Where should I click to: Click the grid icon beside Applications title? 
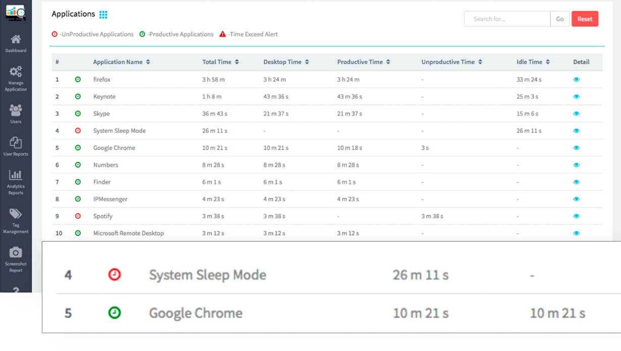[103, 14]
